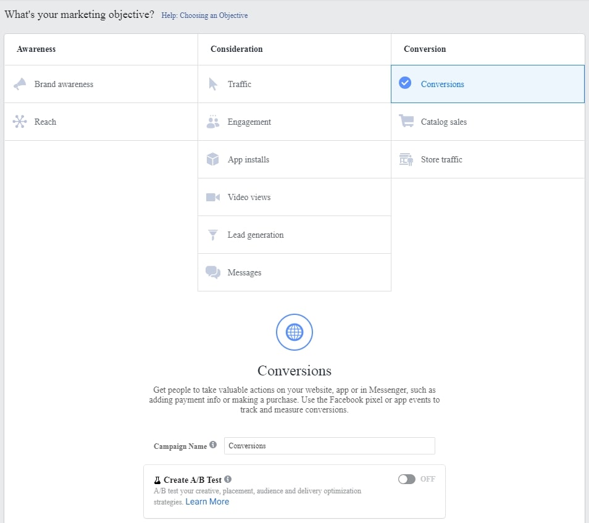Open the Help: Choosing an Objective link

tap(204, 15)
